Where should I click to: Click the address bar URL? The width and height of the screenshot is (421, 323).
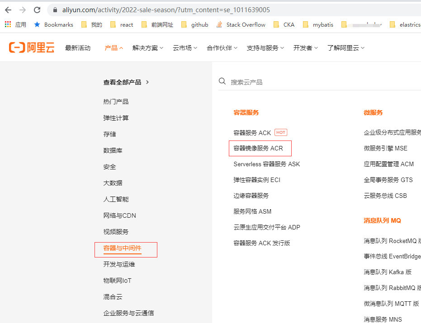point(166,10)
